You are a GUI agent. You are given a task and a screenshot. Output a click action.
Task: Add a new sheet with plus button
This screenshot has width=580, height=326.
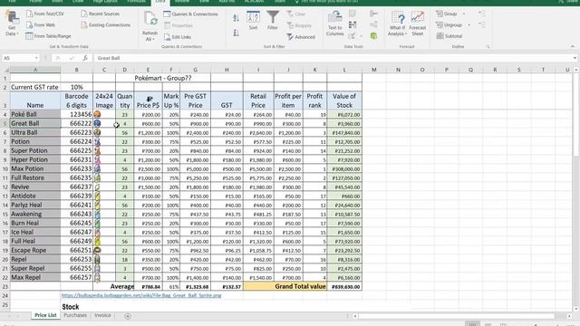[x=128, y=316]
